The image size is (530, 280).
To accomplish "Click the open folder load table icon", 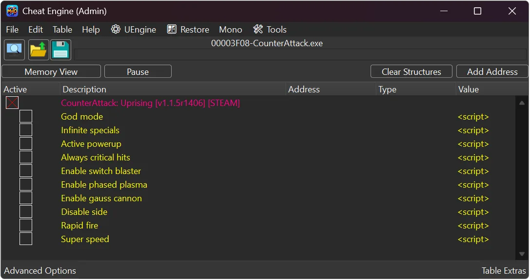I will coord(39,50).
